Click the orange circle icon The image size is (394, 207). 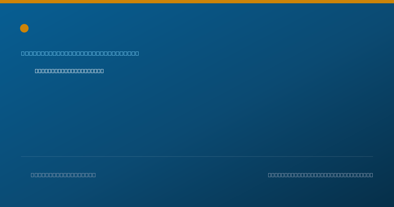click(24, 28)
